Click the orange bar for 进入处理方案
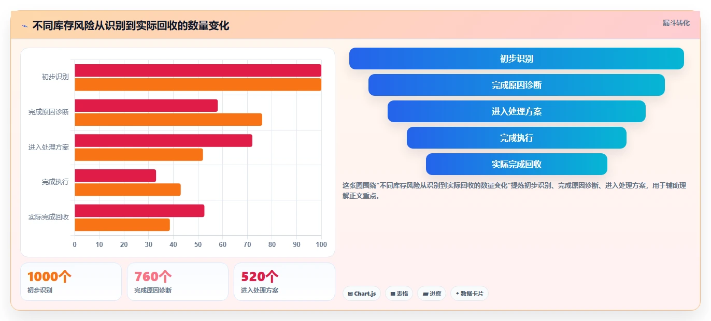This screenshot has height=321, width=711. (139, 154)
